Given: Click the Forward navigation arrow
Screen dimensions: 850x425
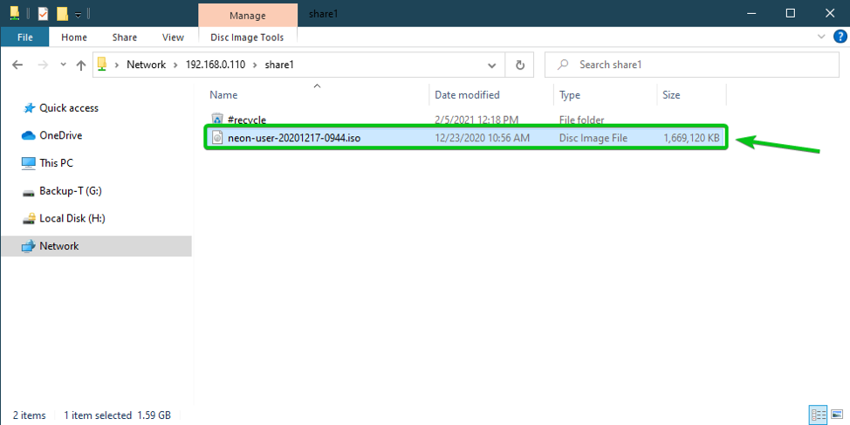Looking at the screenshot, I should (x=44, y=65).
